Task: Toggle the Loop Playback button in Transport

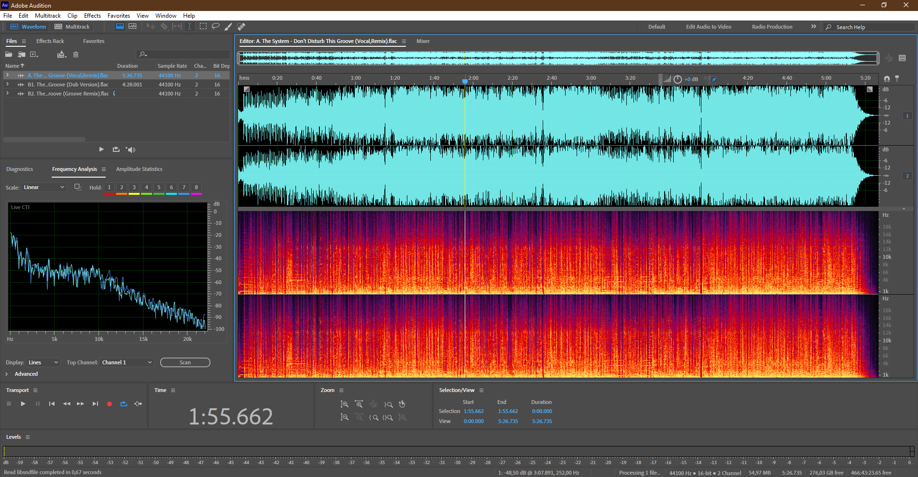Action: coord(124,404)
